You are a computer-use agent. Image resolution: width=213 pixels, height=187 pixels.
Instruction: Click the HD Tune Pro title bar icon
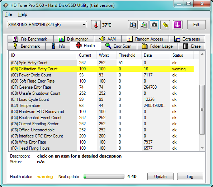(x=6, y=5)
